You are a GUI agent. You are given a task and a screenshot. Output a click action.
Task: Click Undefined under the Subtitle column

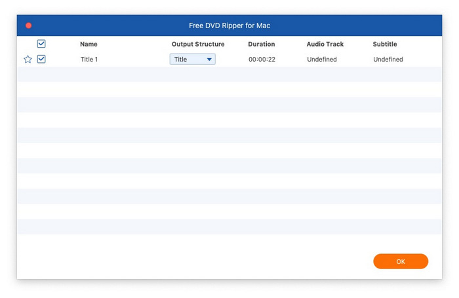point(388,60)
